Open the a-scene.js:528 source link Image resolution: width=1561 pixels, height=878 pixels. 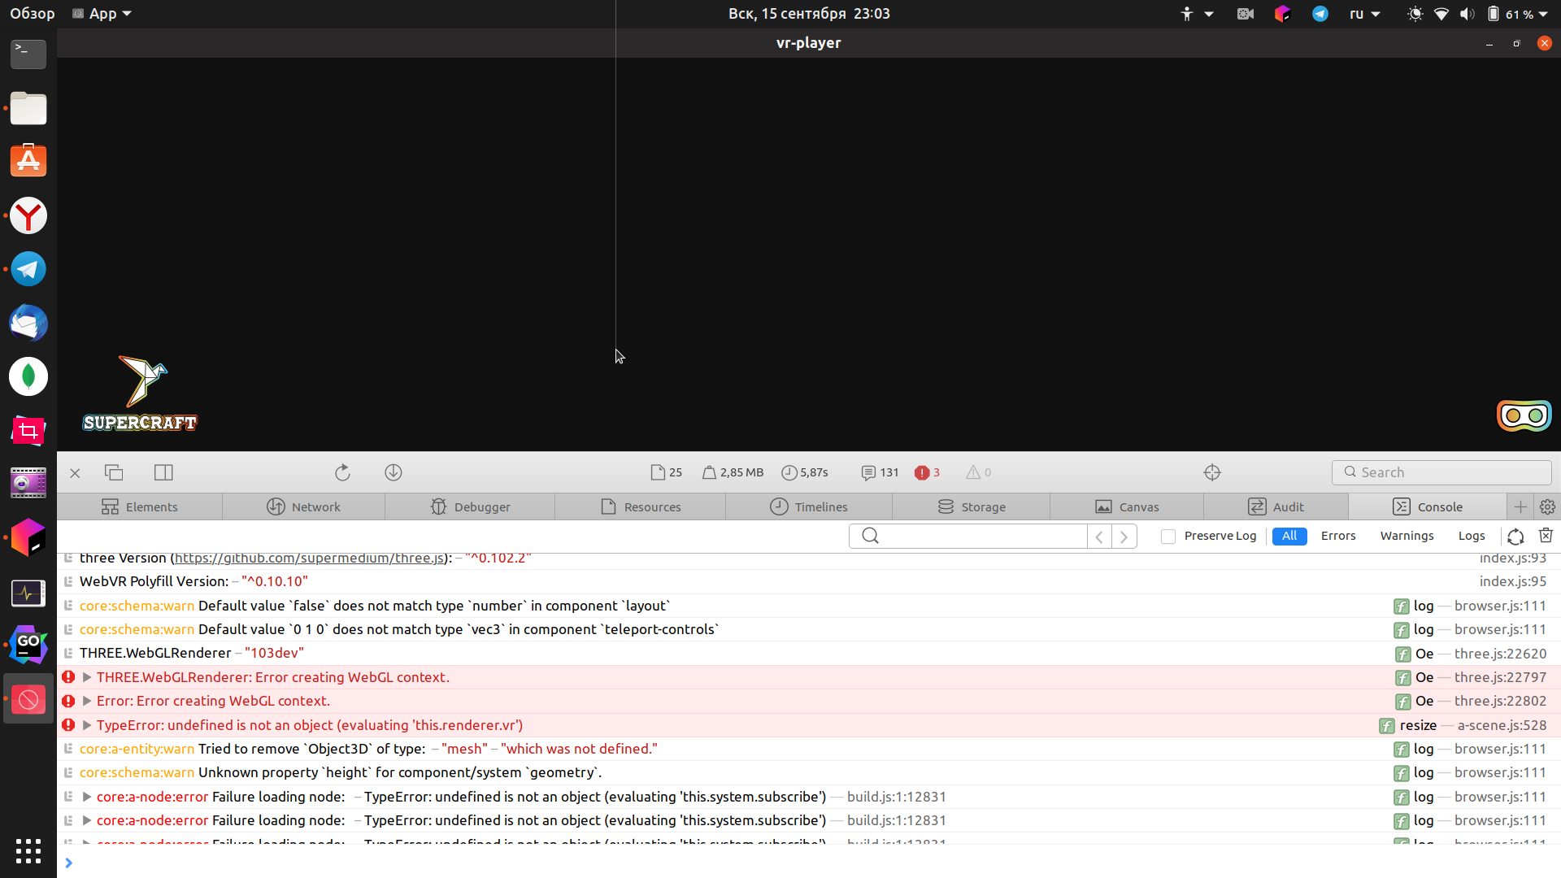pos(1502,725)
